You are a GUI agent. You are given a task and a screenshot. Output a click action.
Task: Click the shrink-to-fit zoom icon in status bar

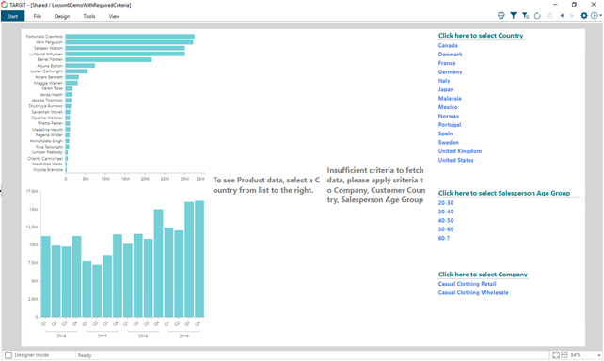[x=564, y=355]
